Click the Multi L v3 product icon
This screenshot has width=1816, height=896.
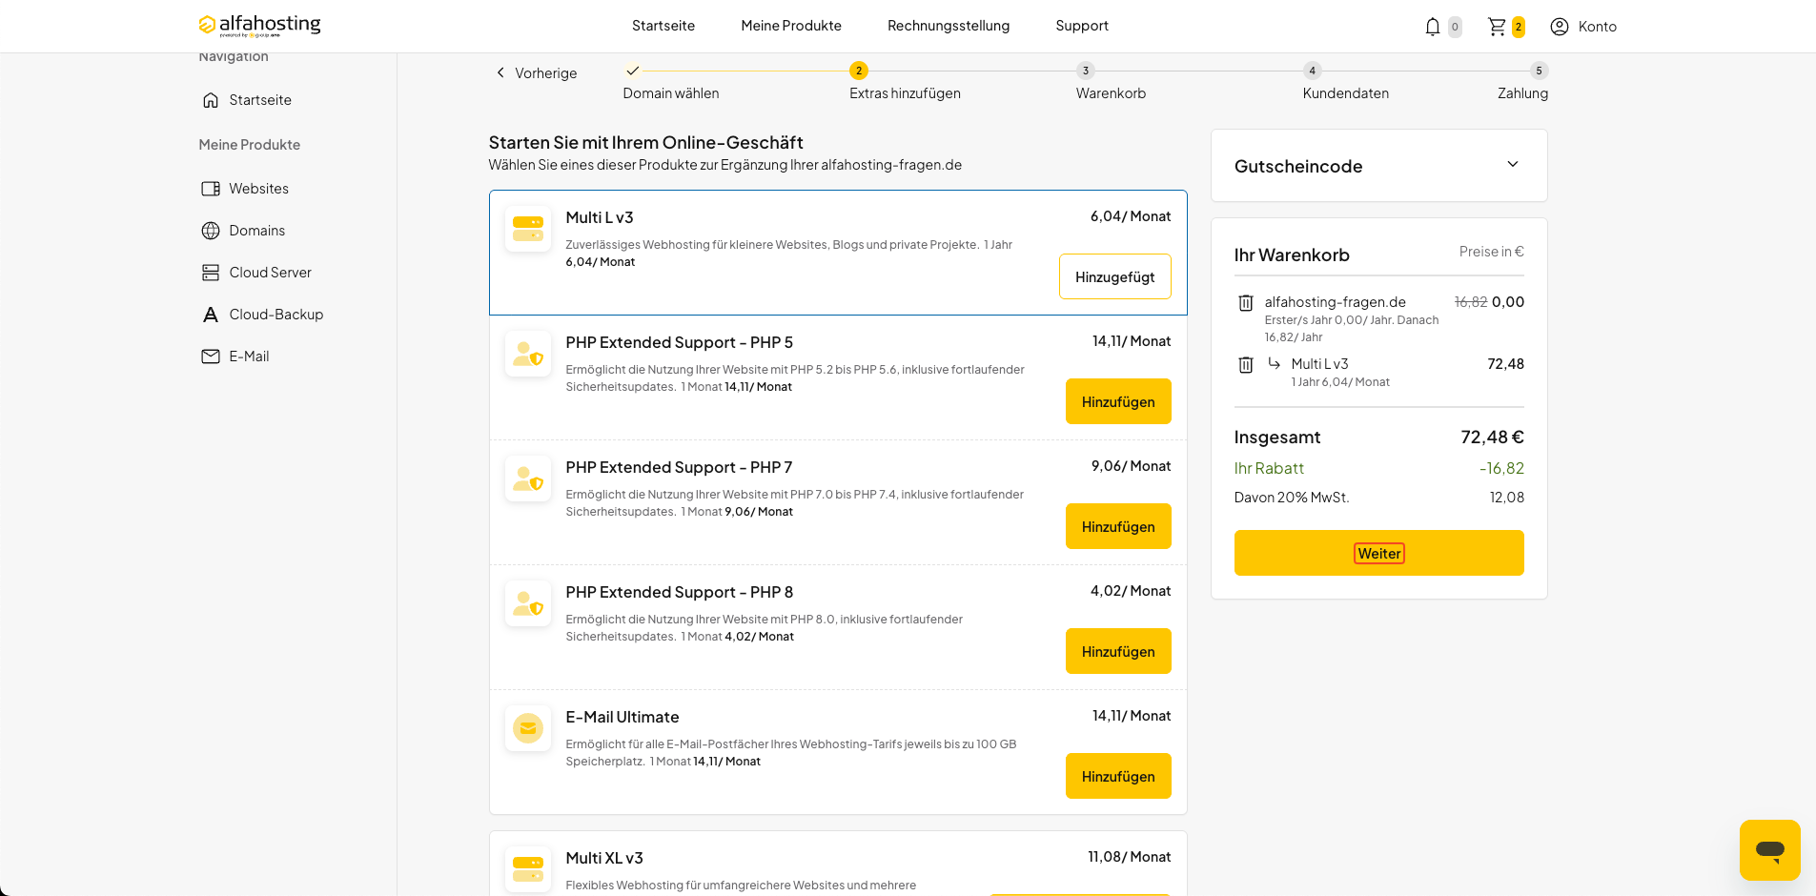pyautogui.click(x=528, y=229)
